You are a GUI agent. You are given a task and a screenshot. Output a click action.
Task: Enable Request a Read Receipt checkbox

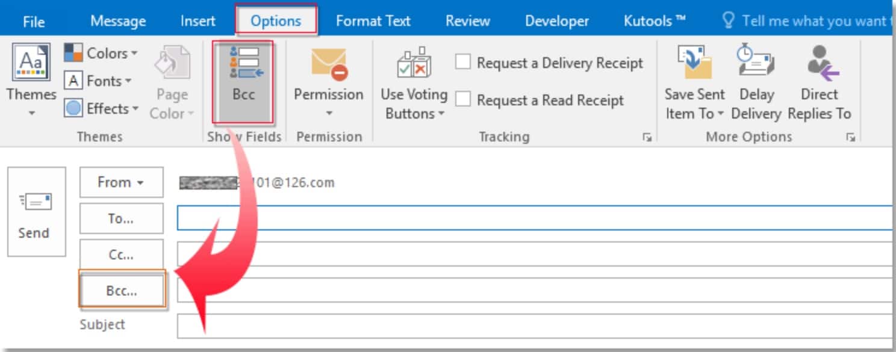(x=463, y=99)
